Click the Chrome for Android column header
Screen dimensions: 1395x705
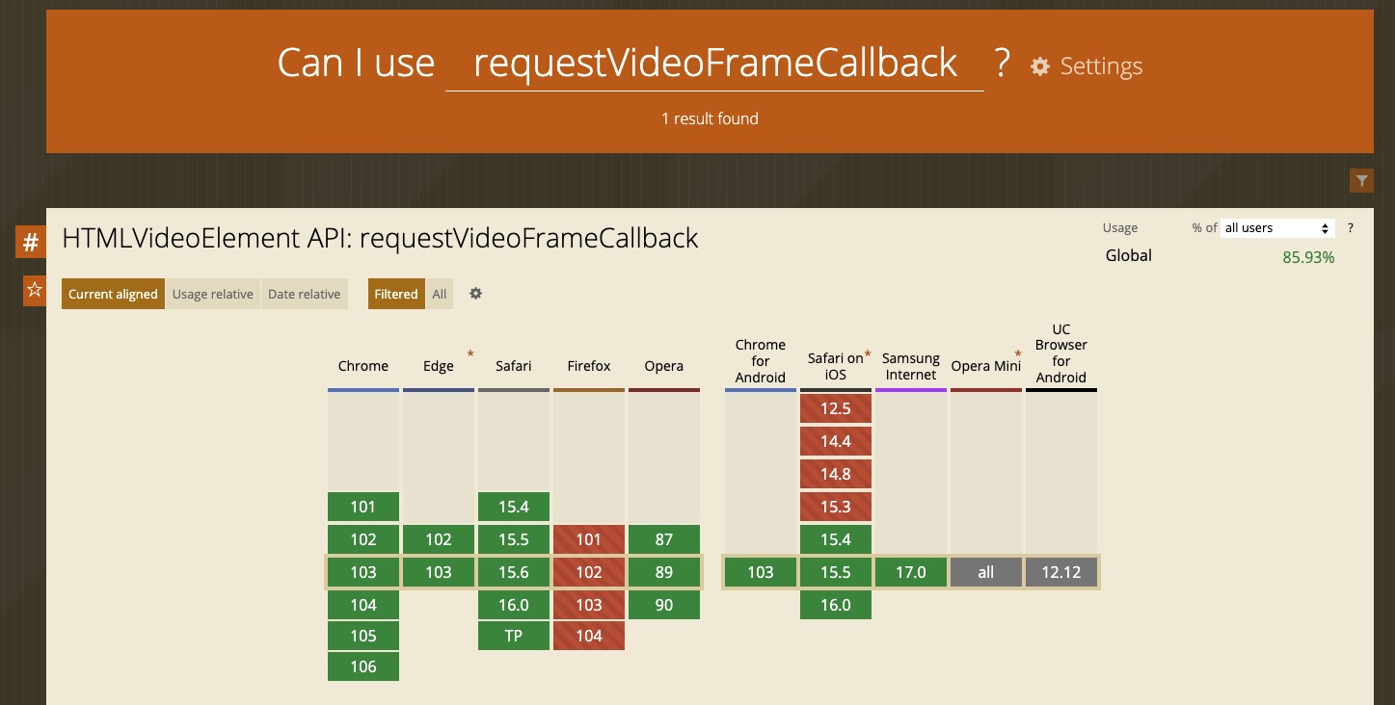(x=761, y=361)
